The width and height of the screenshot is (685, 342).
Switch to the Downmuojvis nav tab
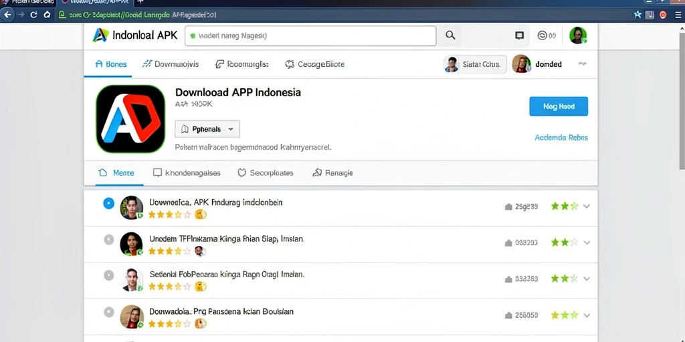click(171, 64)
